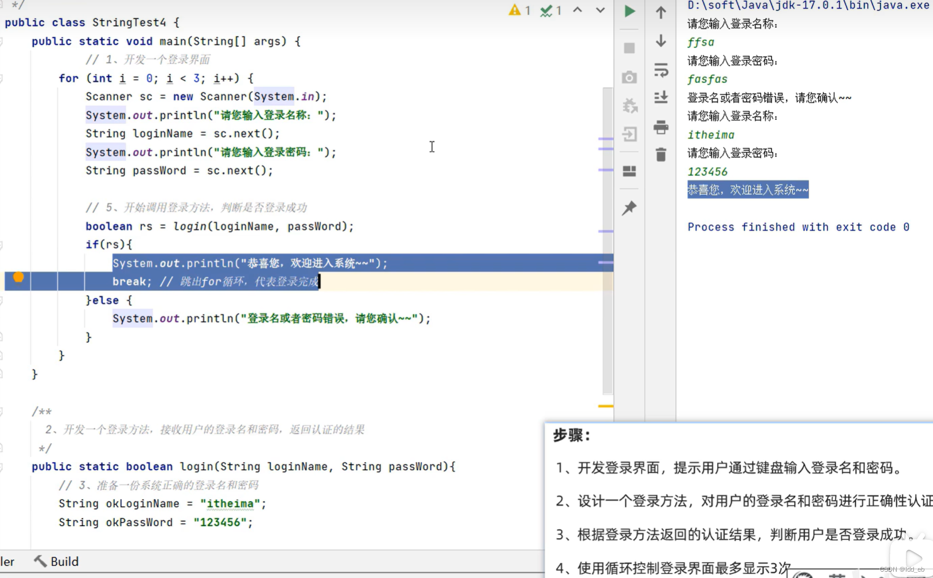Click the java.exe path at console top

pos(808,5)
